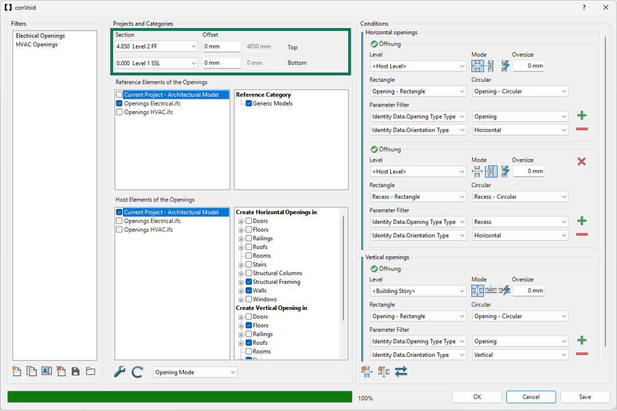
Task: Open the first Host Level dropdown
Action: click(x=418, y=66)
